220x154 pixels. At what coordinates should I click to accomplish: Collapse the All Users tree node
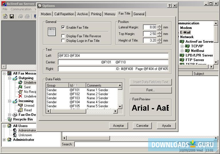[x=4, y=126]
